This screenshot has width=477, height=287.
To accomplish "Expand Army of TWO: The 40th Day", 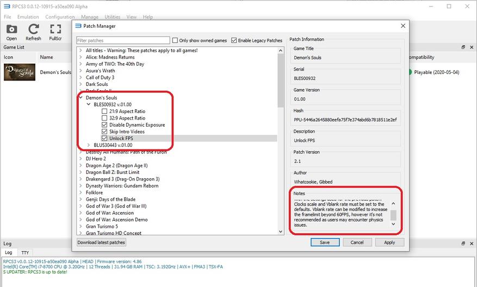I will pos(80,64).
